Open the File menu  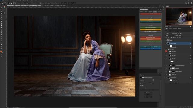3,1
